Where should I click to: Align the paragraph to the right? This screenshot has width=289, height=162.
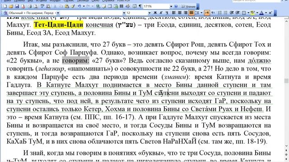(186, 13)
